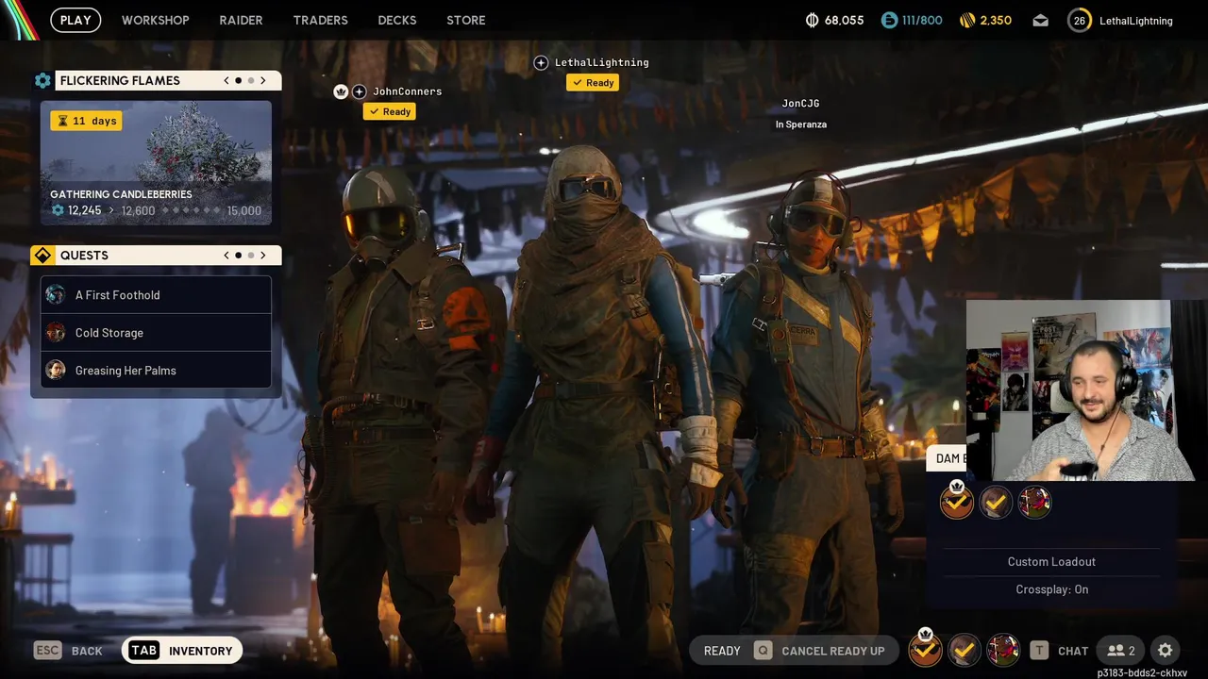Click the candleberries progress bar 12,245 to 15,000
This screenshot has height=679, width=1208.
156,210
